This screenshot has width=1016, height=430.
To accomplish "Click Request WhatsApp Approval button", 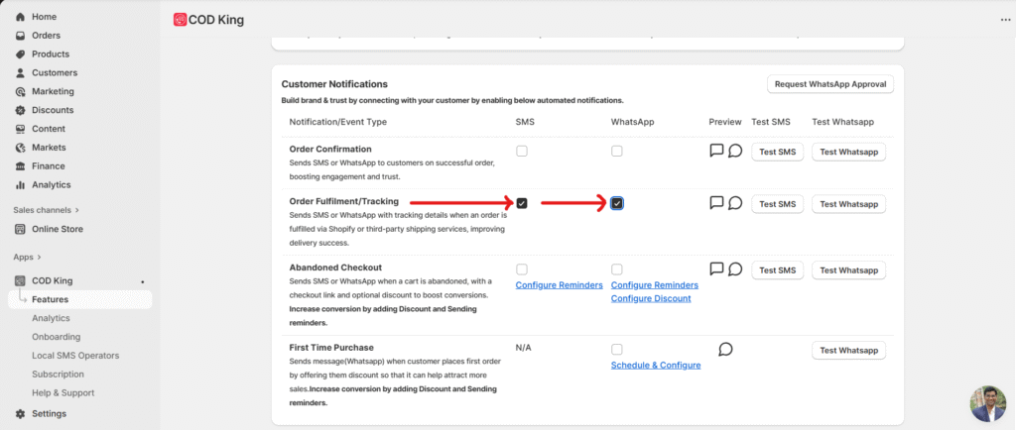I will click(830, 84).
